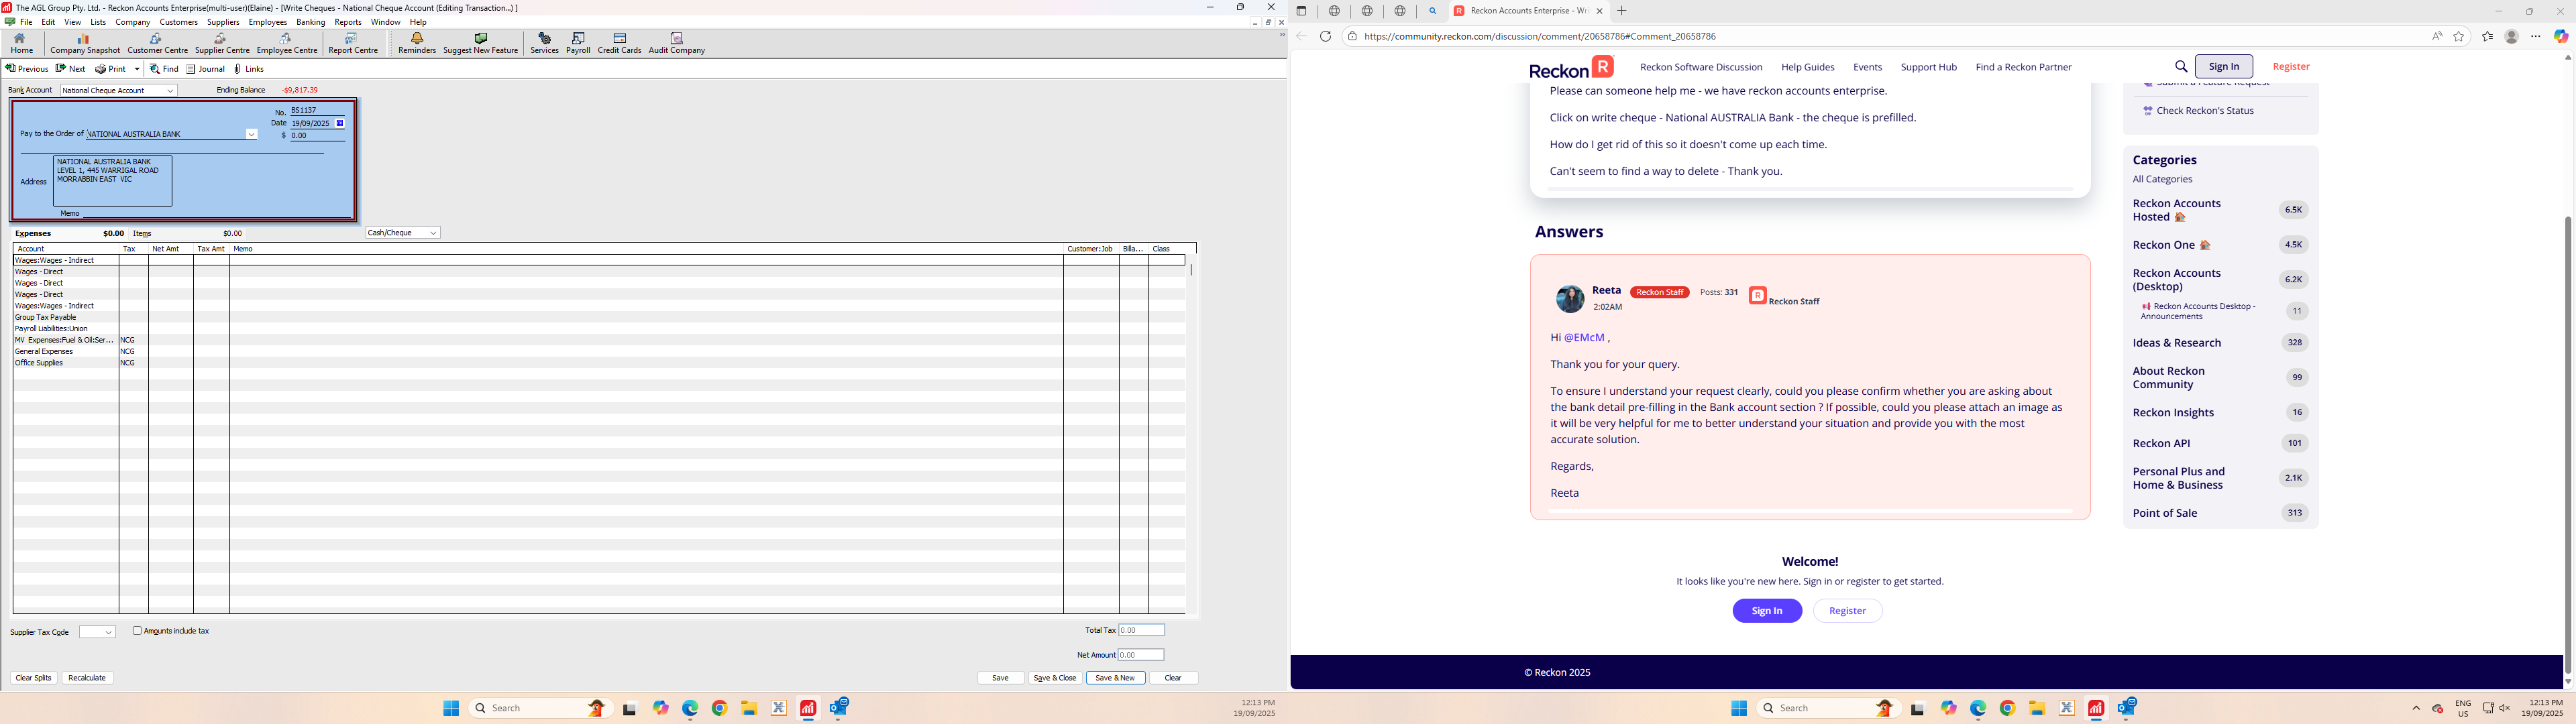Image resolution: width=2576 pixels, height=724 pixels.
Task: Go to the Next cheque
Action: pos(71,69)
